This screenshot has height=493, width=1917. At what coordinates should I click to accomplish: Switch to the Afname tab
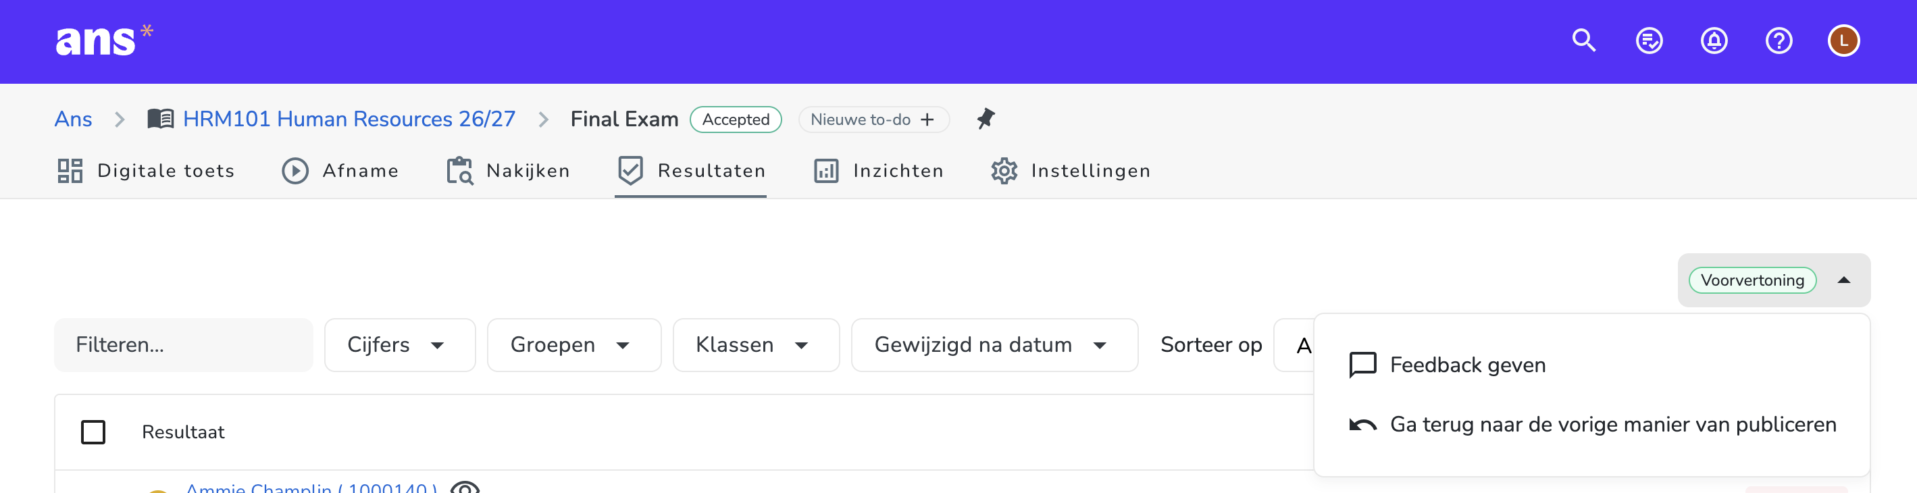click(340, 171)
